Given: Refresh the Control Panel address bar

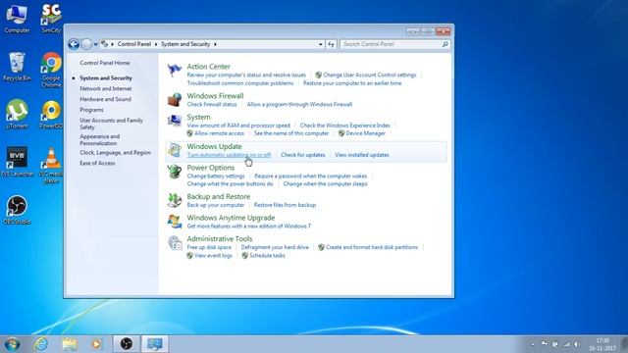Looking at the screenshot, I should pos(331,44).
